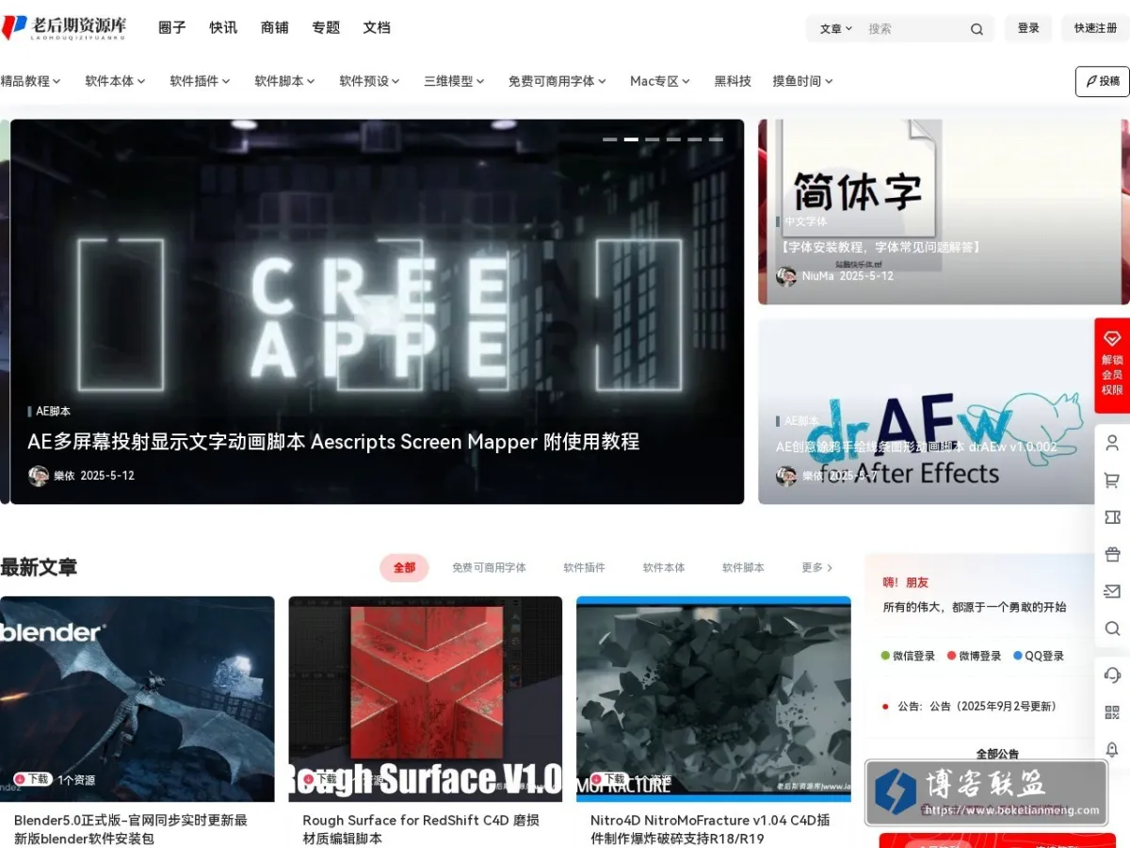Image resolution: width=1130 pixels, height=848 pixels.
Task: Expand the 免费可商用字体 navigation menu
Action: 557,81
